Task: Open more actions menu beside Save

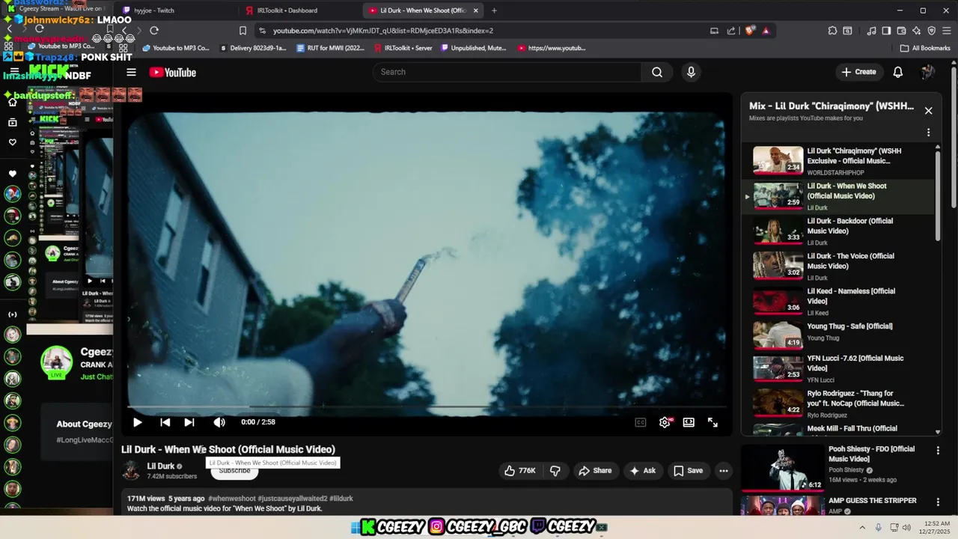Action: tap(723, 471)
